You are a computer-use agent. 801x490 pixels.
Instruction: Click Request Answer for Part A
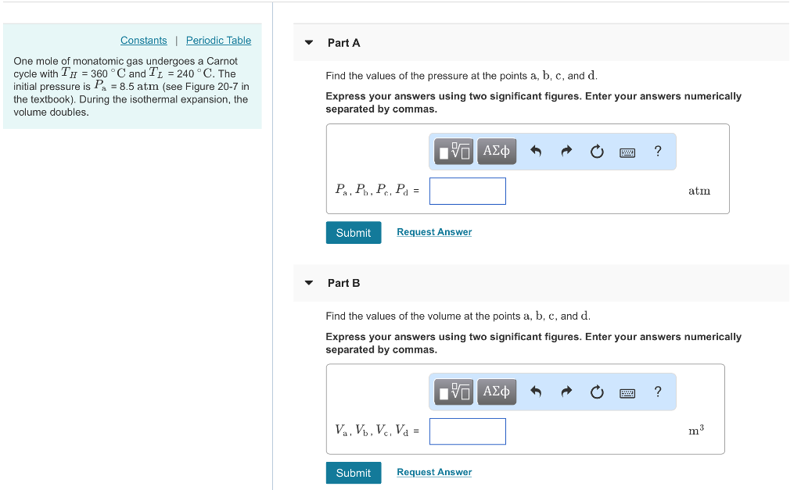(x=433, y=231)
